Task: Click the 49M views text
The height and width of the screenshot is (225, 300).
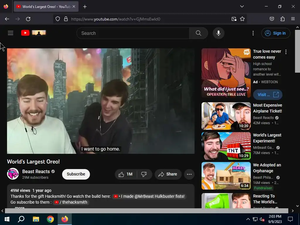Action: point(20,190)
